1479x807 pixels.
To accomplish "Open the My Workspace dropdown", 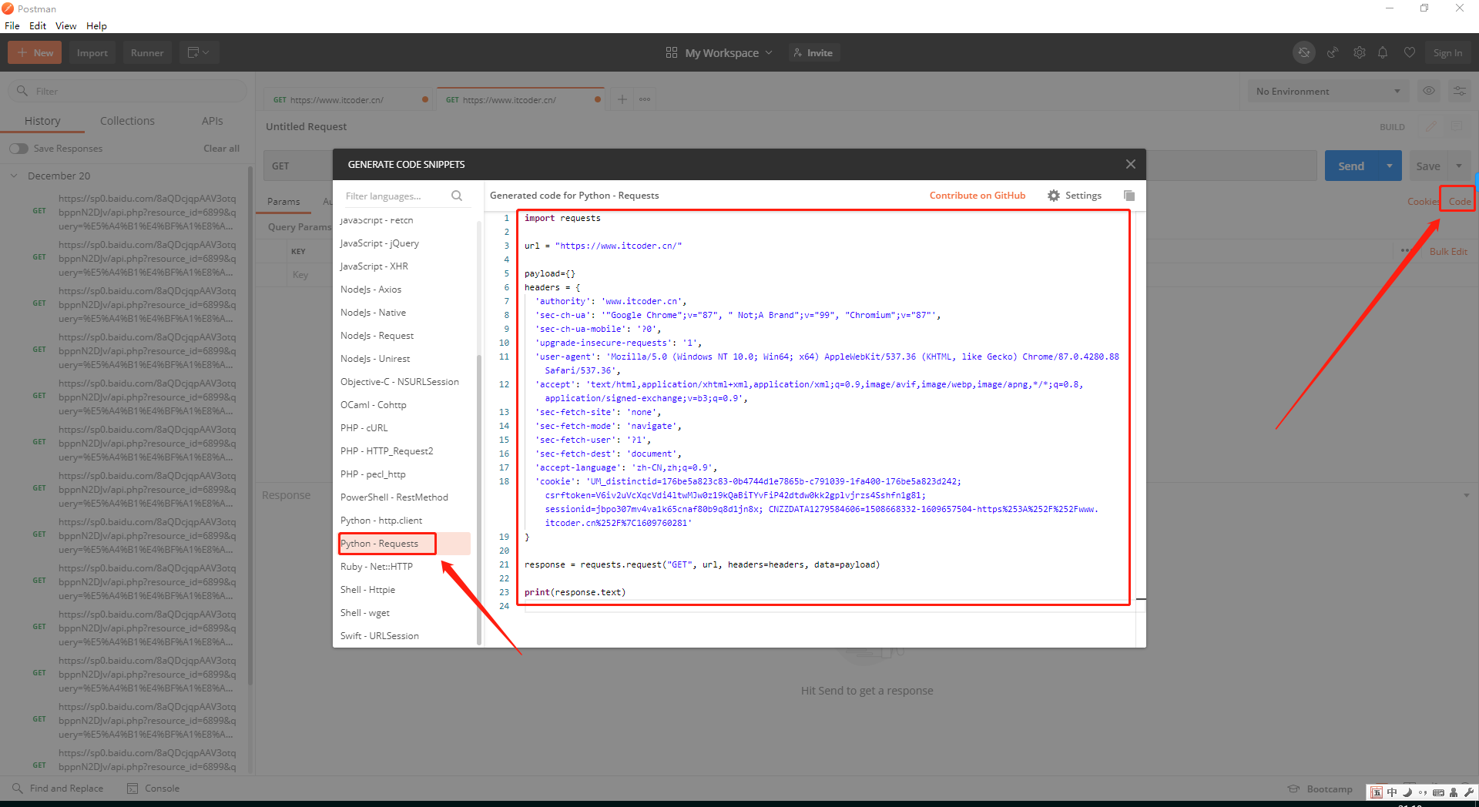I will [x=719, y=52].
